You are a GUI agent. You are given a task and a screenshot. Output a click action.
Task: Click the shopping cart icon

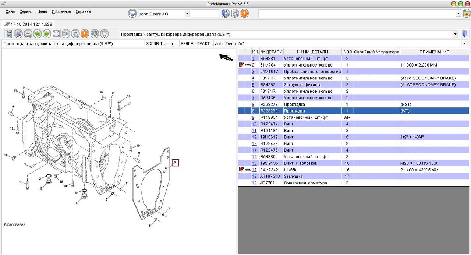(x=18, y=34)
